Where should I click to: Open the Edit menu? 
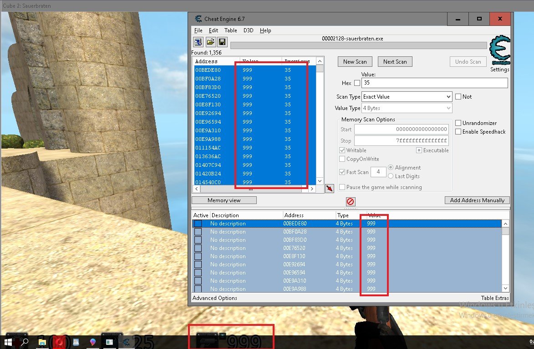coord(214,30)
